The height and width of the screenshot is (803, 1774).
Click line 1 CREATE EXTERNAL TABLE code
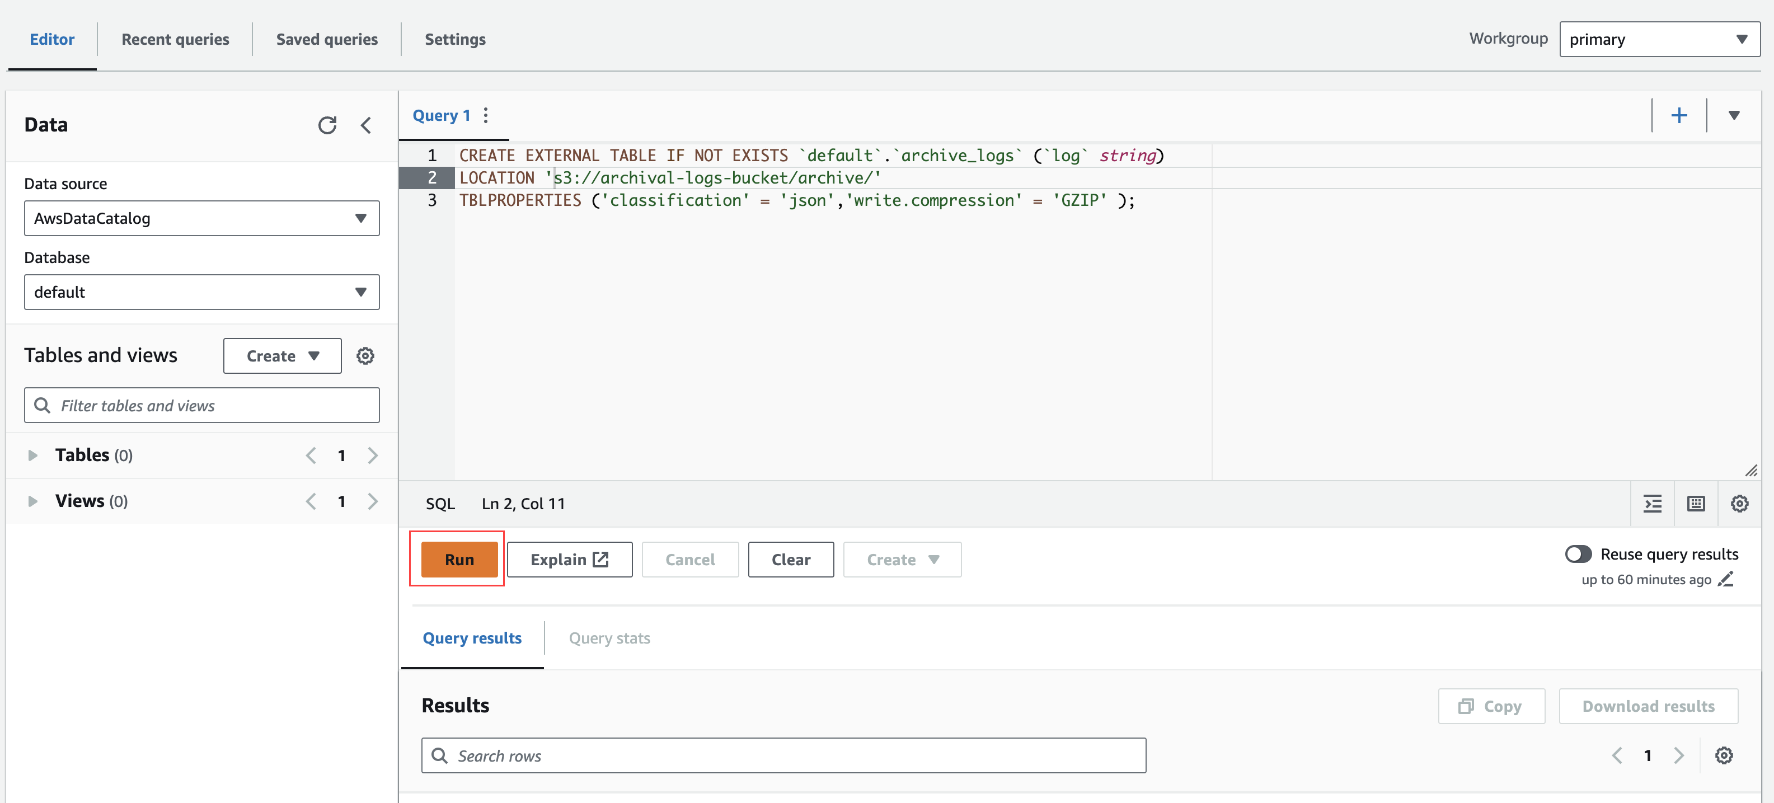point(811,156)
